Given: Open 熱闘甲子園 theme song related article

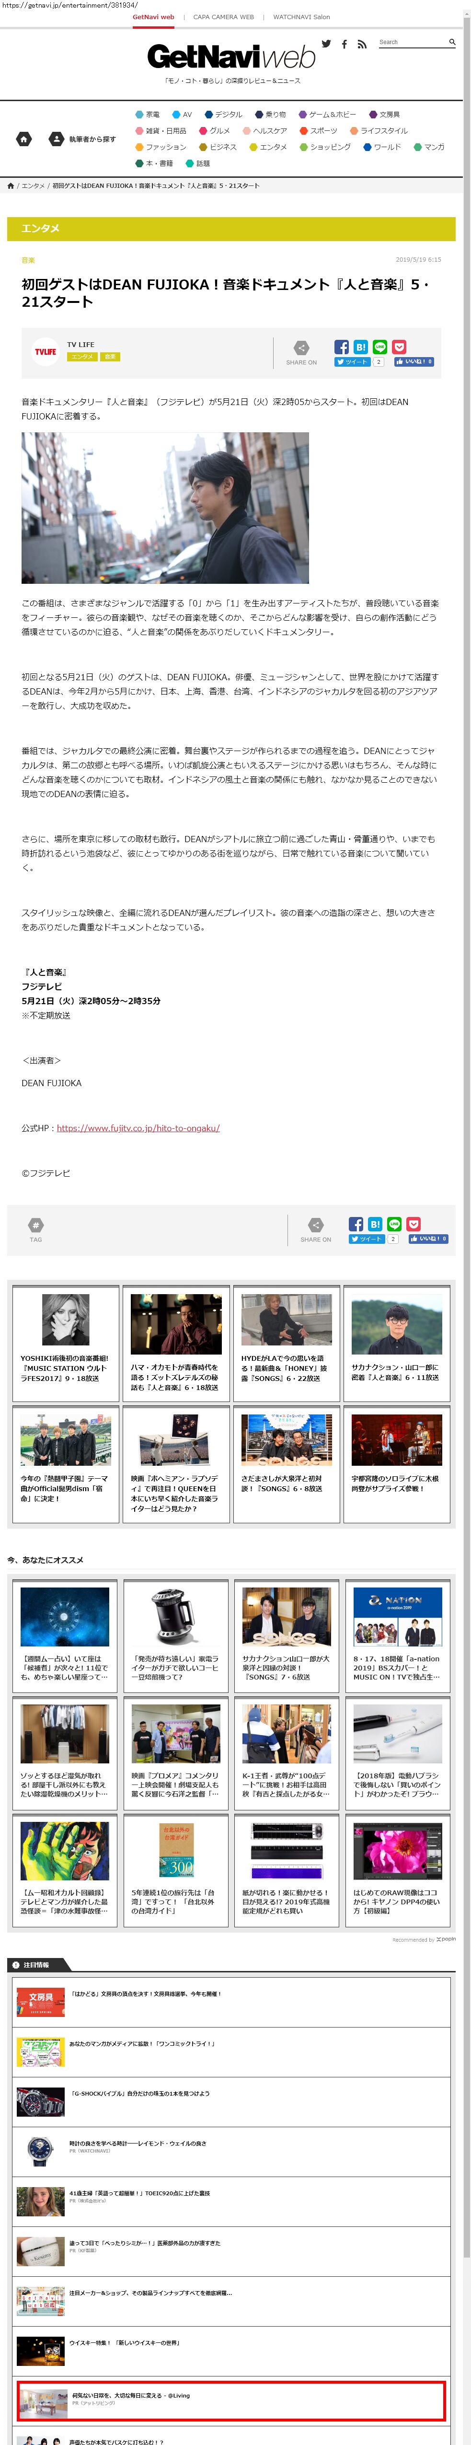Looking at the screenshot, I should [66, 1464].
